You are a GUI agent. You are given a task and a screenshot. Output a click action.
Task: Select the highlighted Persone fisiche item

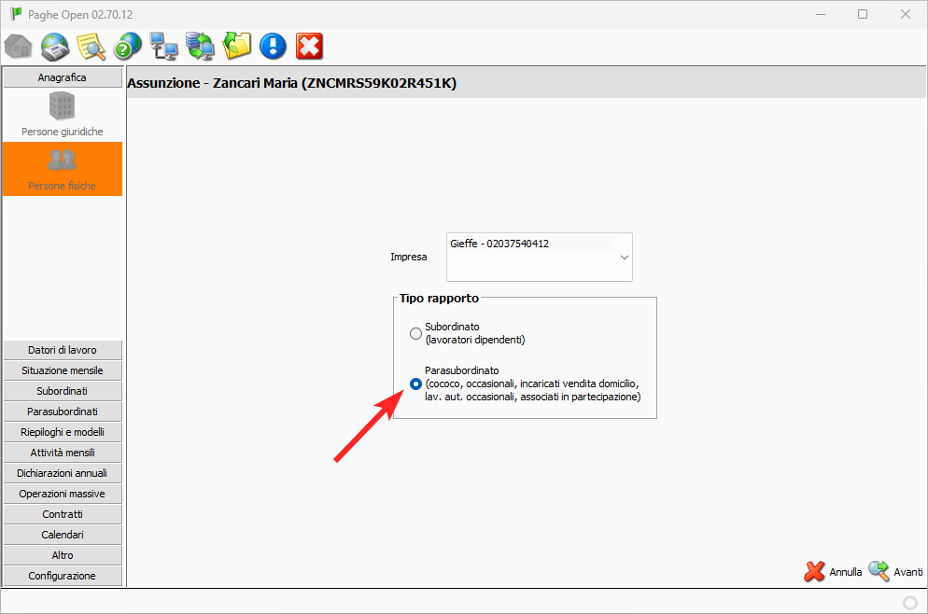pos(63,169)
